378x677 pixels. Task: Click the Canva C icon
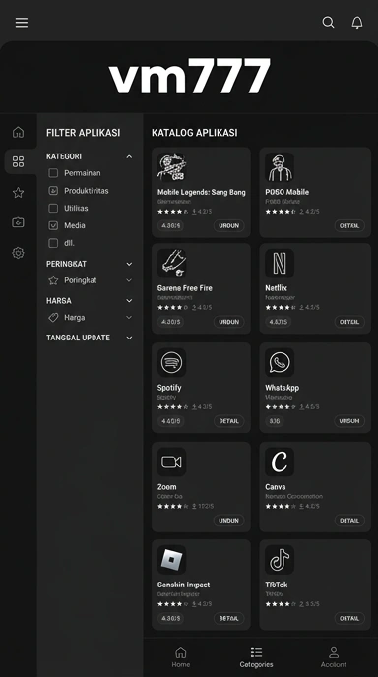click(x=280, y=462)
